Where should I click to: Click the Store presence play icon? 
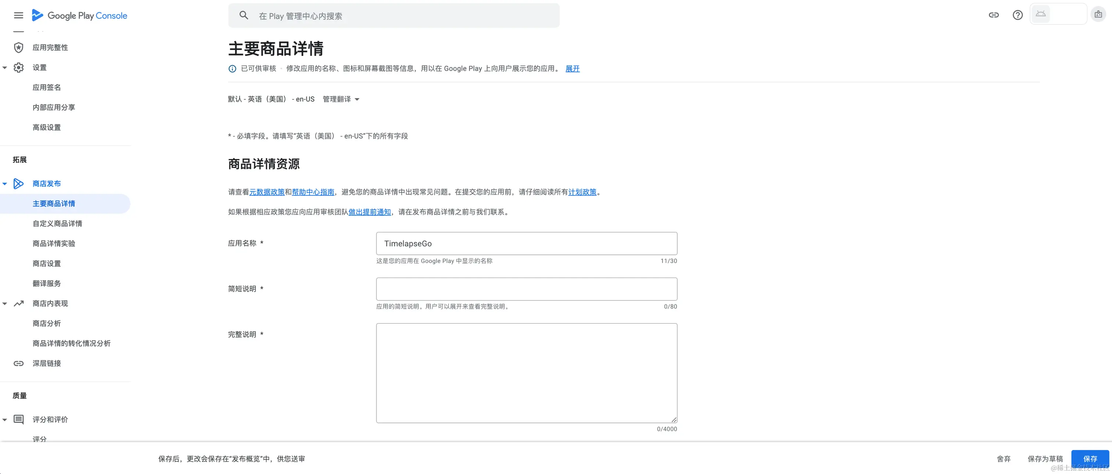pyautogui.click(x=18, y=183)
